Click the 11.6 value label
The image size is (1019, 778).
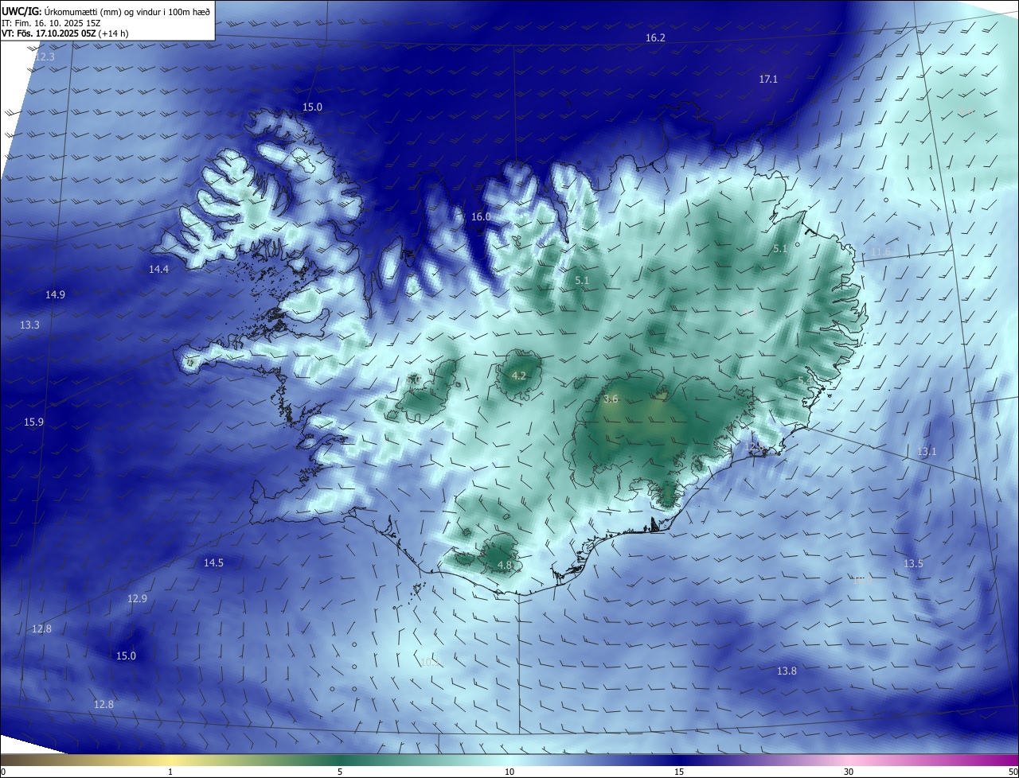[880, 252]
